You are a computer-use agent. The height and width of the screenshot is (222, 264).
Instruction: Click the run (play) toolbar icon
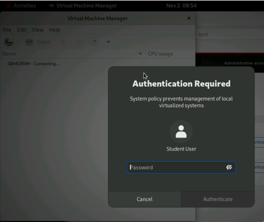point(64,42)
